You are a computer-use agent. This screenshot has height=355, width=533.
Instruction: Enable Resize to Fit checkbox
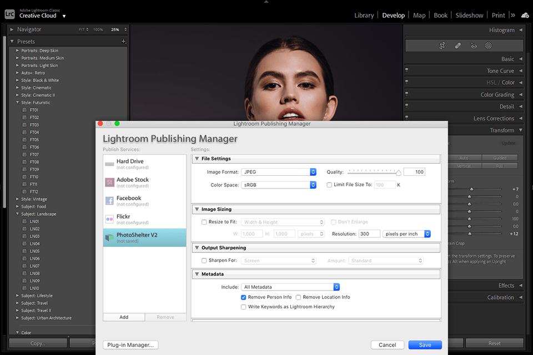coord(204,222)
